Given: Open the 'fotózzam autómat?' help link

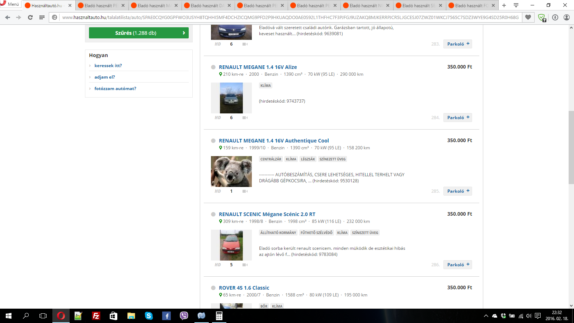Looking at the screenshot, I should [x=115, y=89].
